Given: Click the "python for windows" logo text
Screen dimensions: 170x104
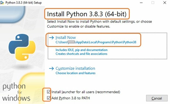Looking at the screenshot, I should pyautogui.click(x=16, y=92).
